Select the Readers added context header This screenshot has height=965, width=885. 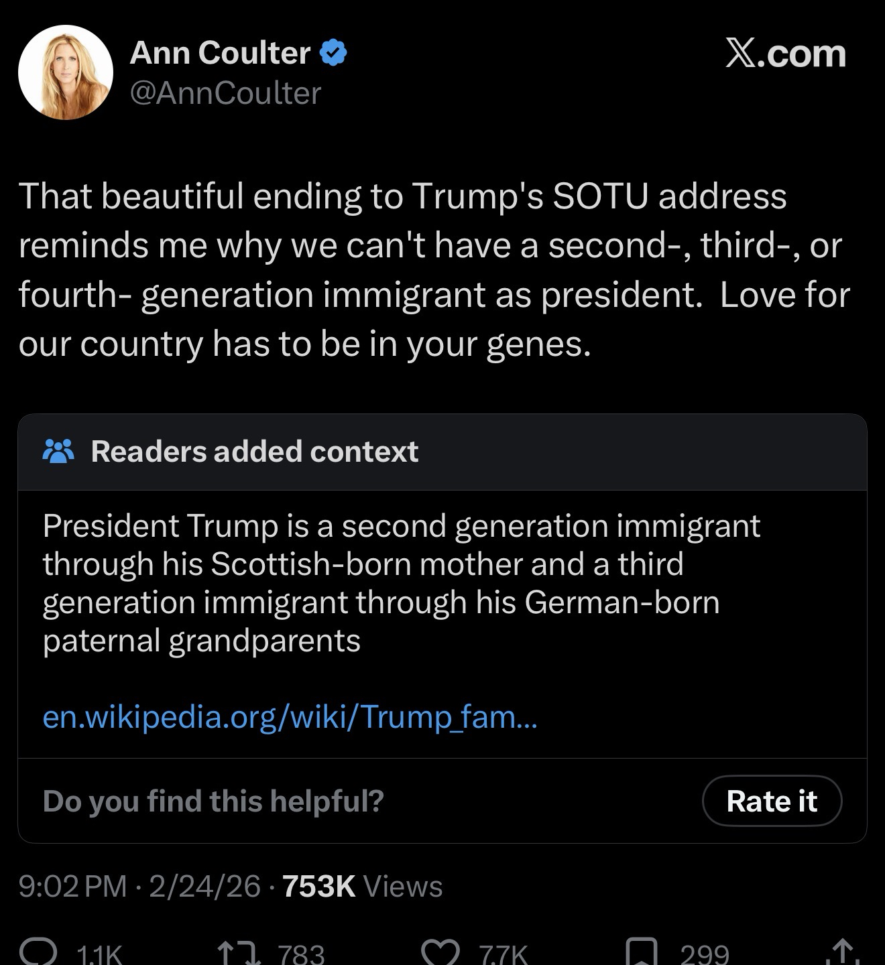click(254, 452)
